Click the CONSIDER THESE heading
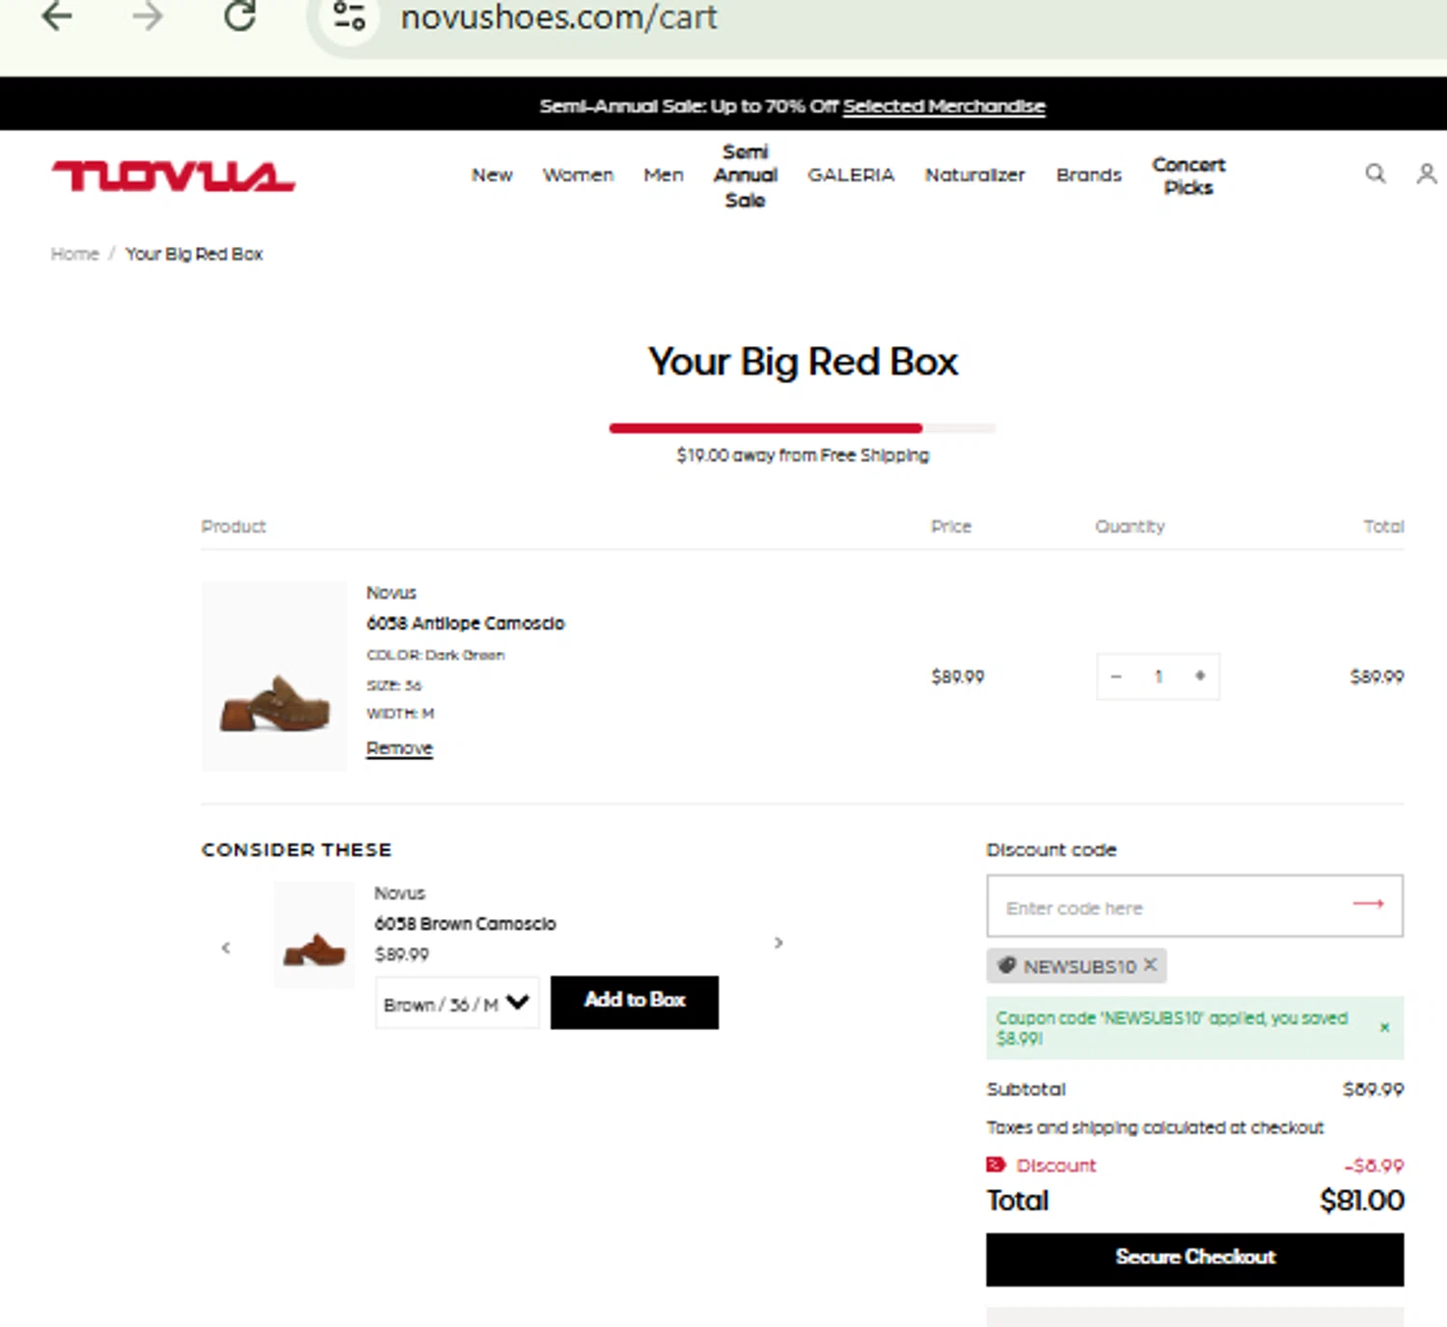 point(296,850)
